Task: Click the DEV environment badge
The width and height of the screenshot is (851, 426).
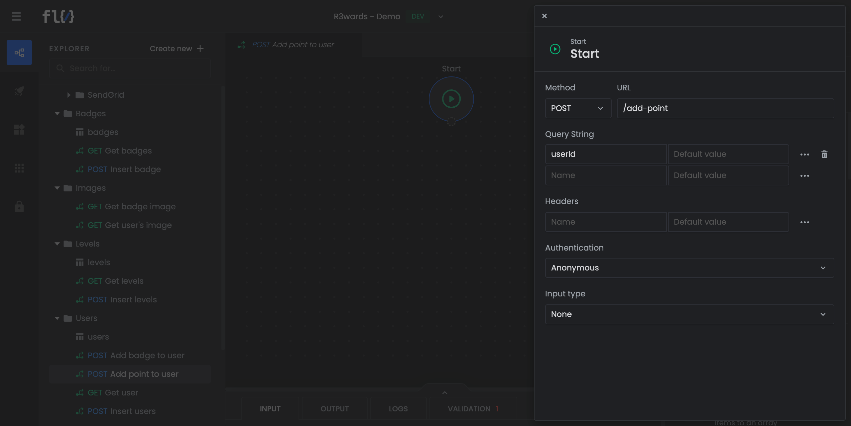Action: point(418,17)
